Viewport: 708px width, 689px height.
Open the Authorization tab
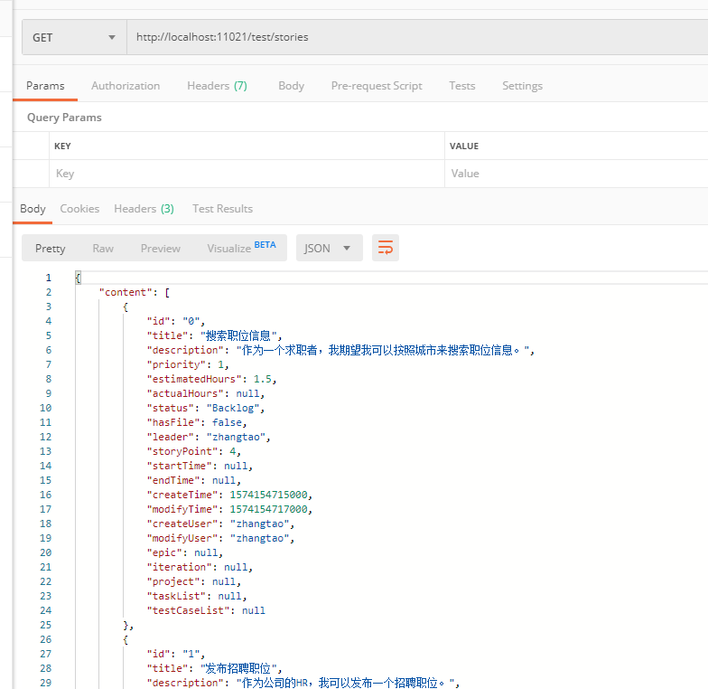126,86
